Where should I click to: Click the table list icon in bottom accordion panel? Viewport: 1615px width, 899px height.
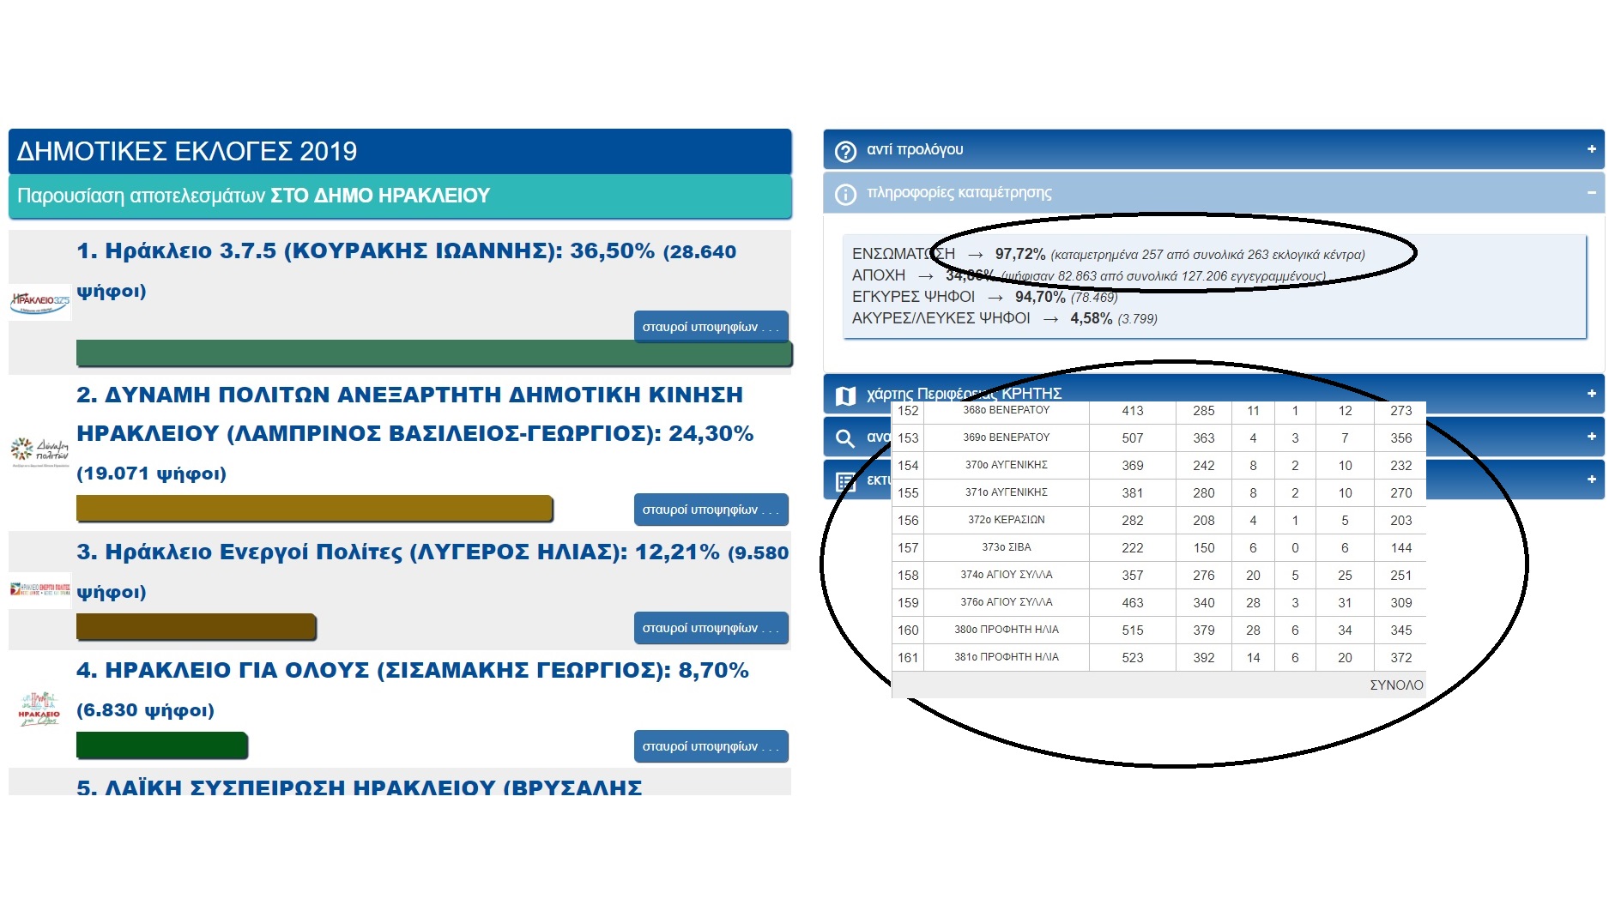[x=845, y=481]
